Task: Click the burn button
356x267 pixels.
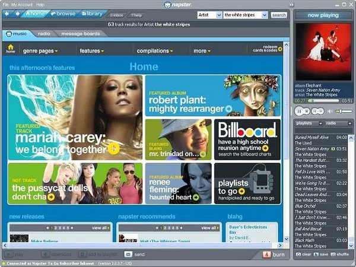Action: click(274, 255)
